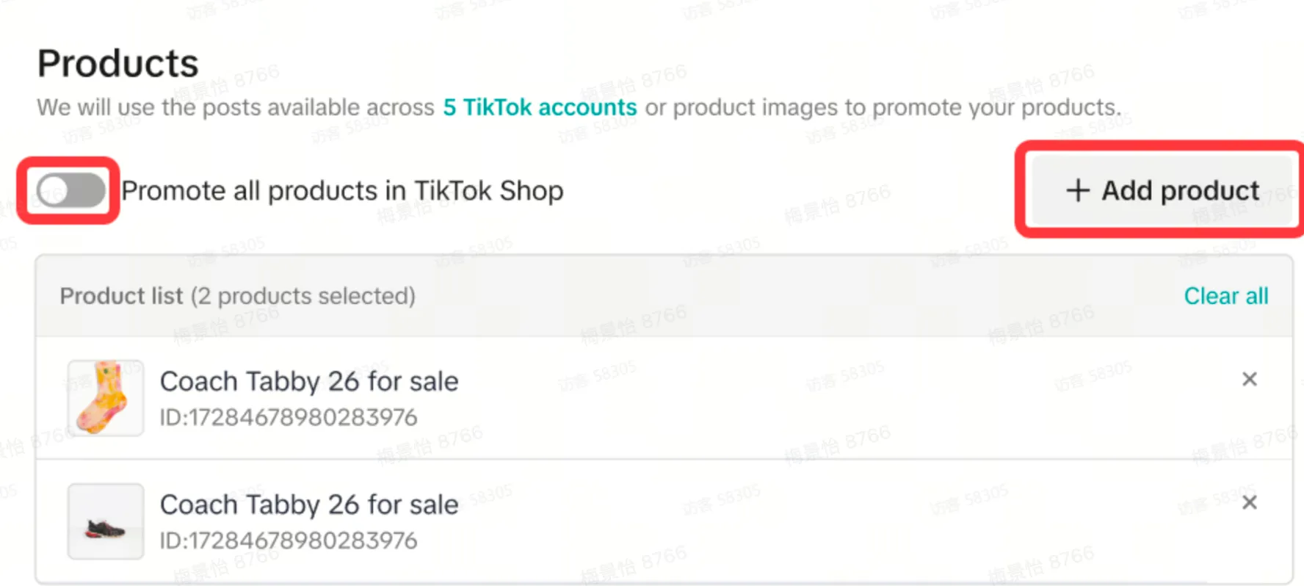Click the sock product thumbnail image
The height and width of the screenshot is (586, 1304).
(x=105, y=397)
